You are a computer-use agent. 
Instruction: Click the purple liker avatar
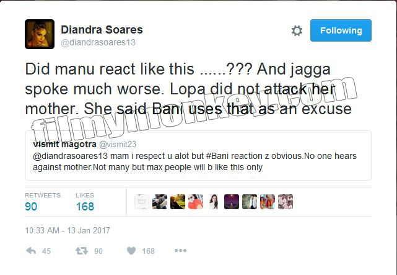click(x=232, y=202)
